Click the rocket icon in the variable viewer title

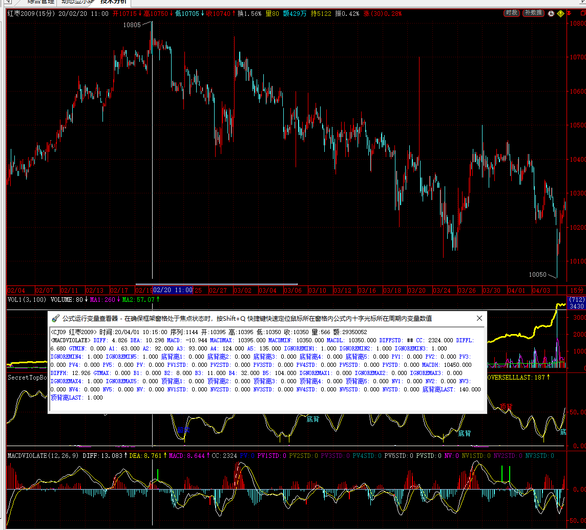click(x=56, y=318)
